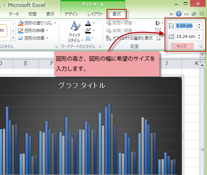207x175 pixels.
Task: Minimize the workbook window
Action: point(186,14)
